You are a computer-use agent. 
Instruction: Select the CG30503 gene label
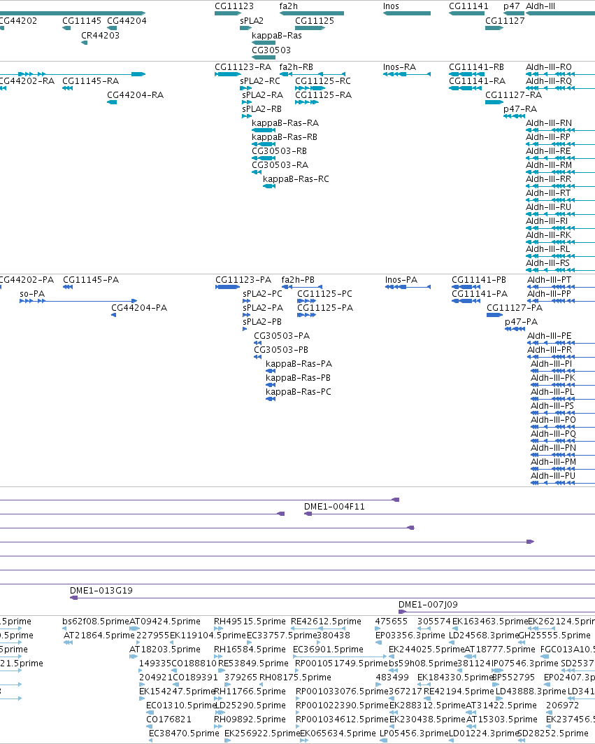pos(271,50)
